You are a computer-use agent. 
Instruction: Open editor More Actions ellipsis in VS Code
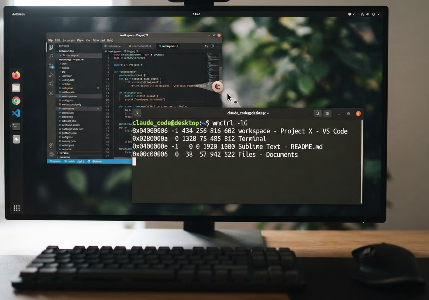click(218, 46)
